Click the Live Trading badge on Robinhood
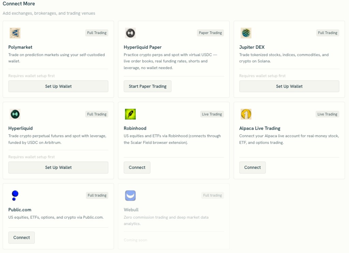 [x=212, y=114]
